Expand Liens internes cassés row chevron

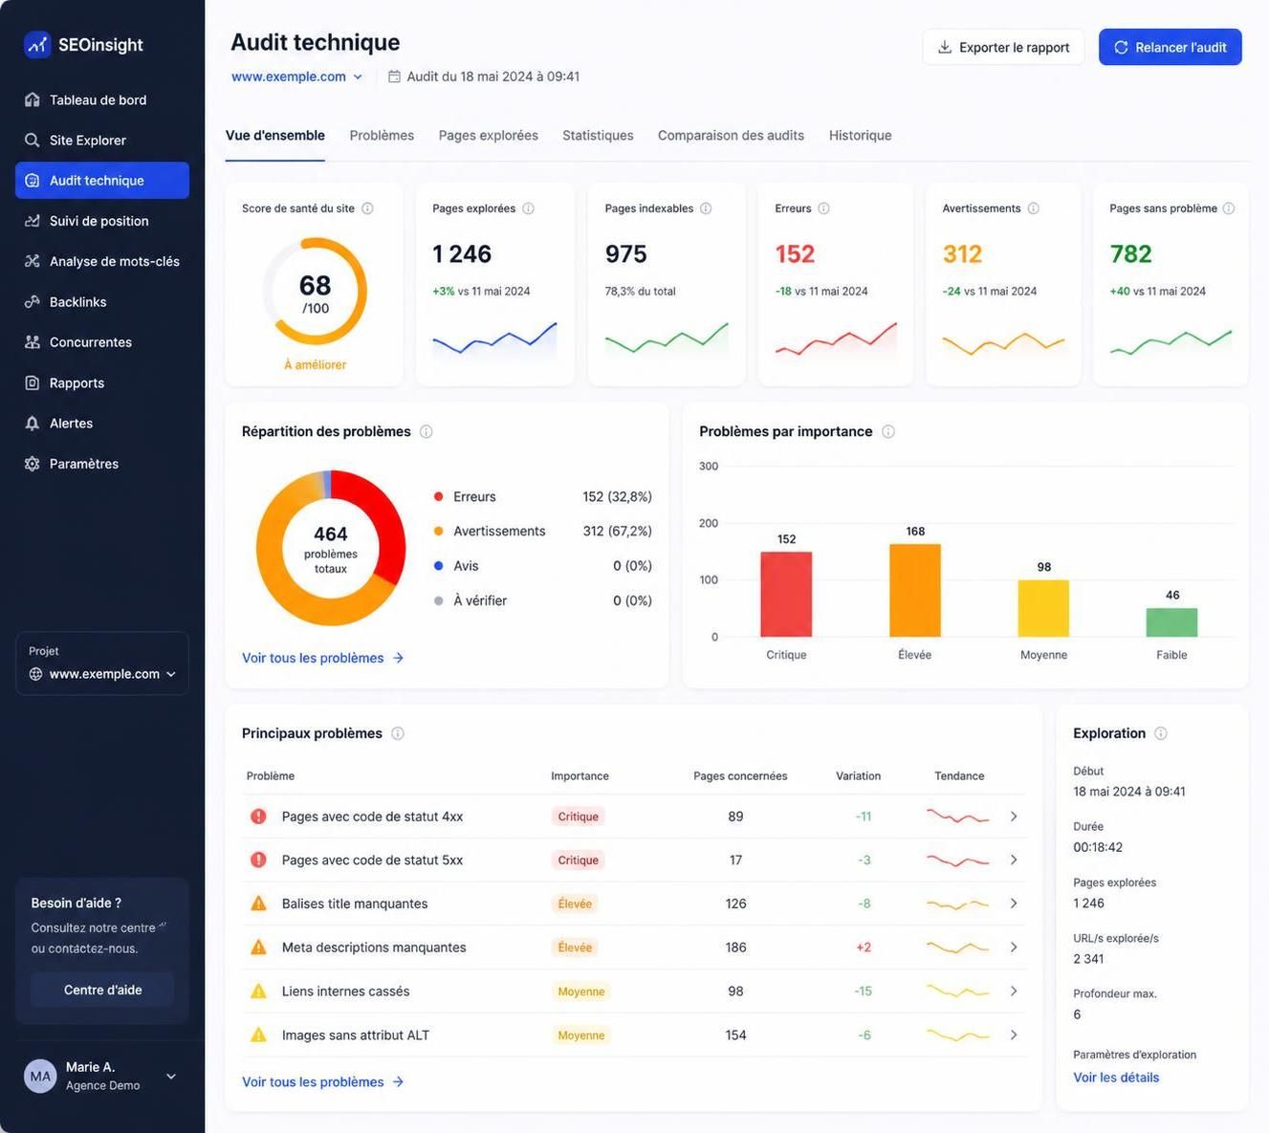(1014, 991)
